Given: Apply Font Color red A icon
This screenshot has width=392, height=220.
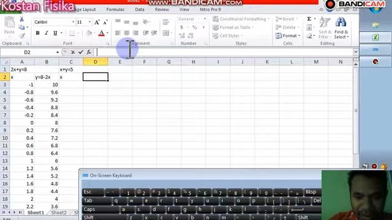Looking at the screenshot, I should [x=101, y=33].
